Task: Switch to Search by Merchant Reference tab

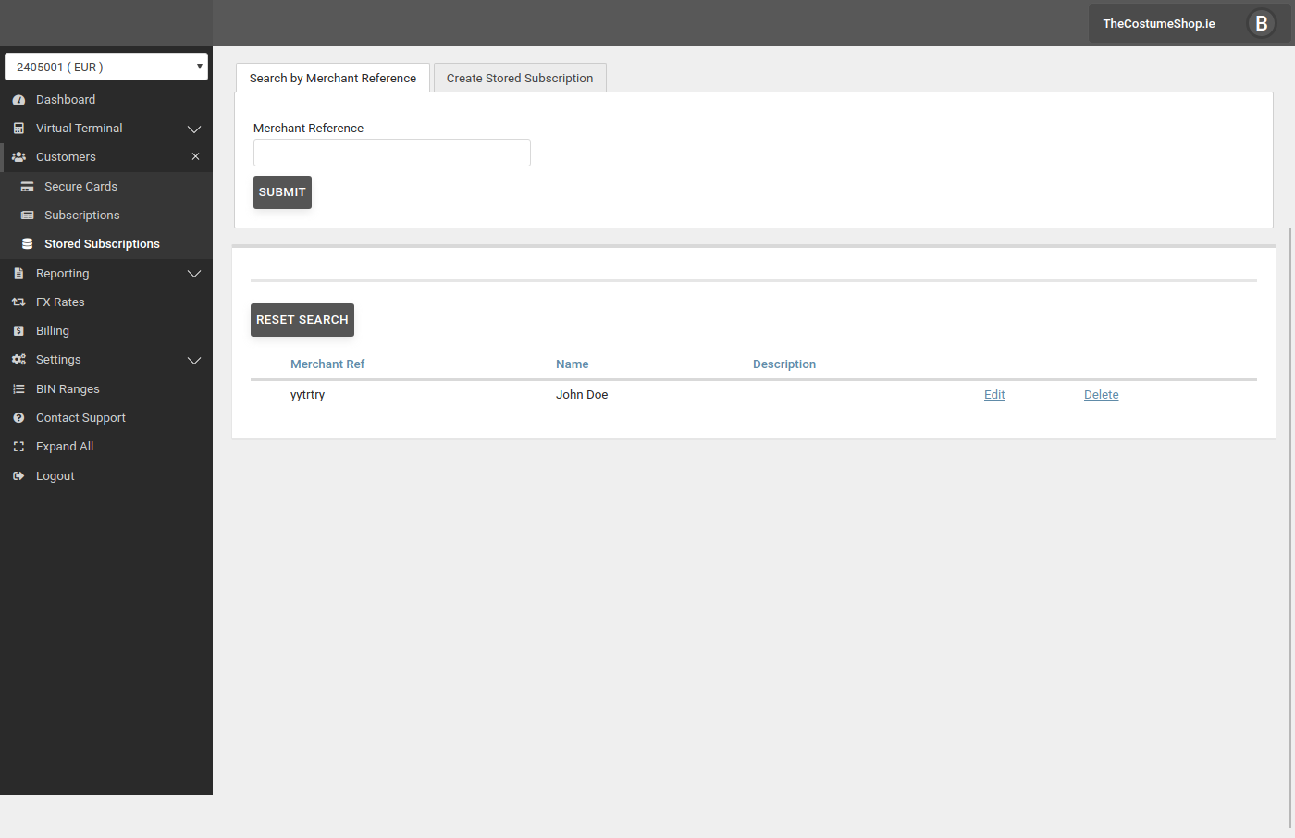Action: point(333,78)
